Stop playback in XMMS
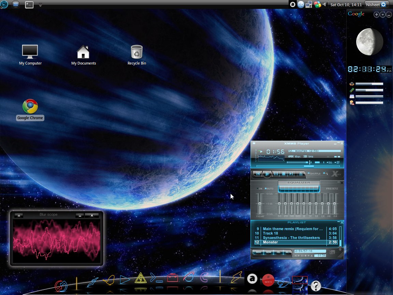393x295 pixels. 283,173
